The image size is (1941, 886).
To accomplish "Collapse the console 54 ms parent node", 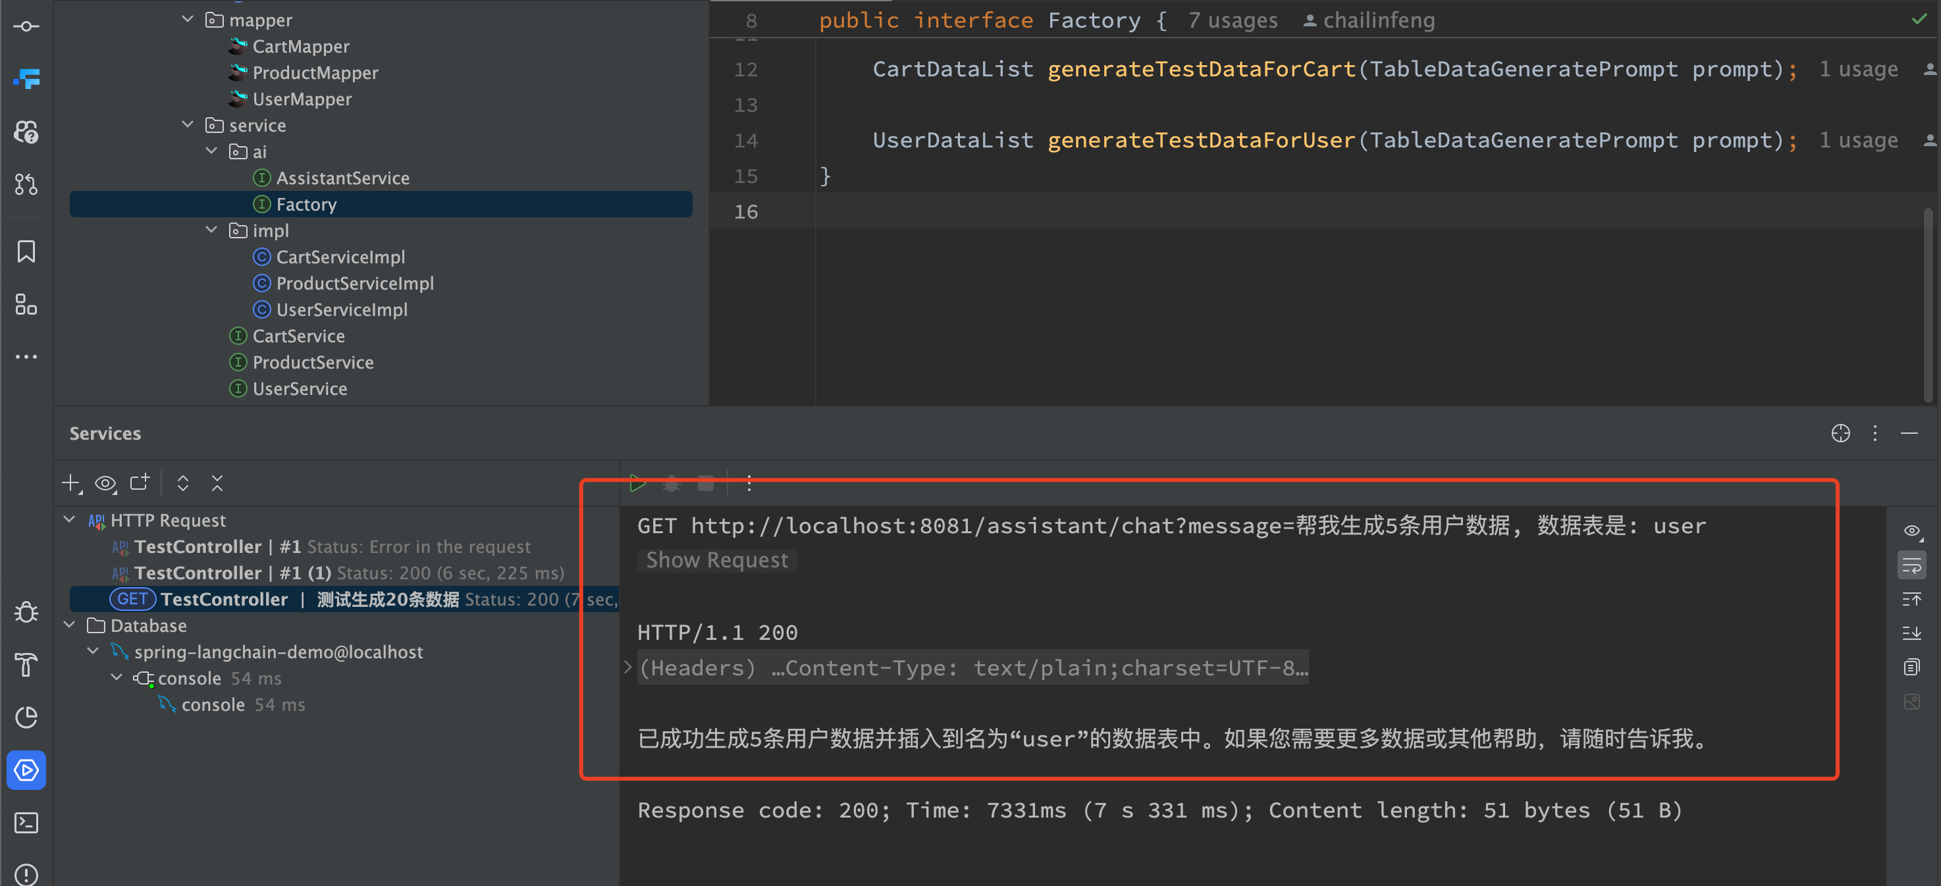I will pos(117,677).
